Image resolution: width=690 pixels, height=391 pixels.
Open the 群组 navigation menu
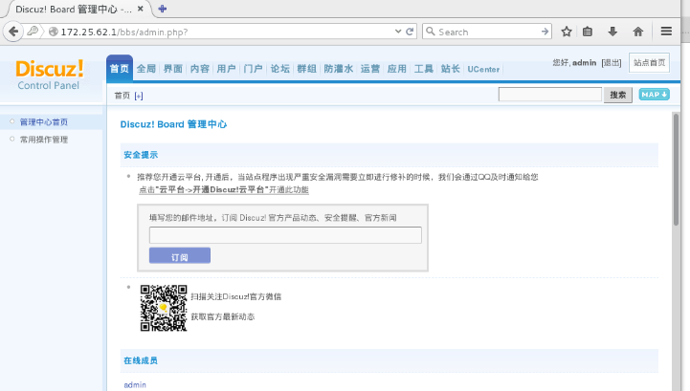pyautogui.click(x=306, y=69)
